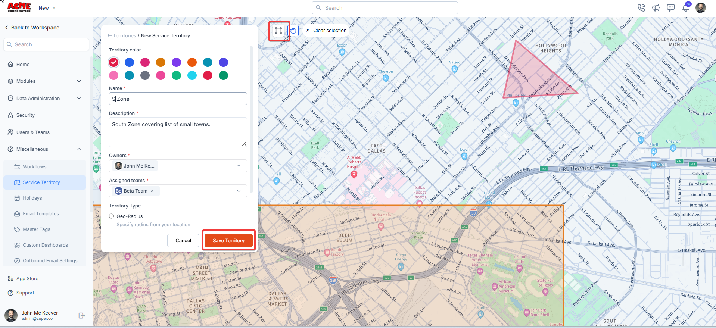Open the Support link
The width and height of the screenshot is (716, 328).
click(x=25, y=293)
